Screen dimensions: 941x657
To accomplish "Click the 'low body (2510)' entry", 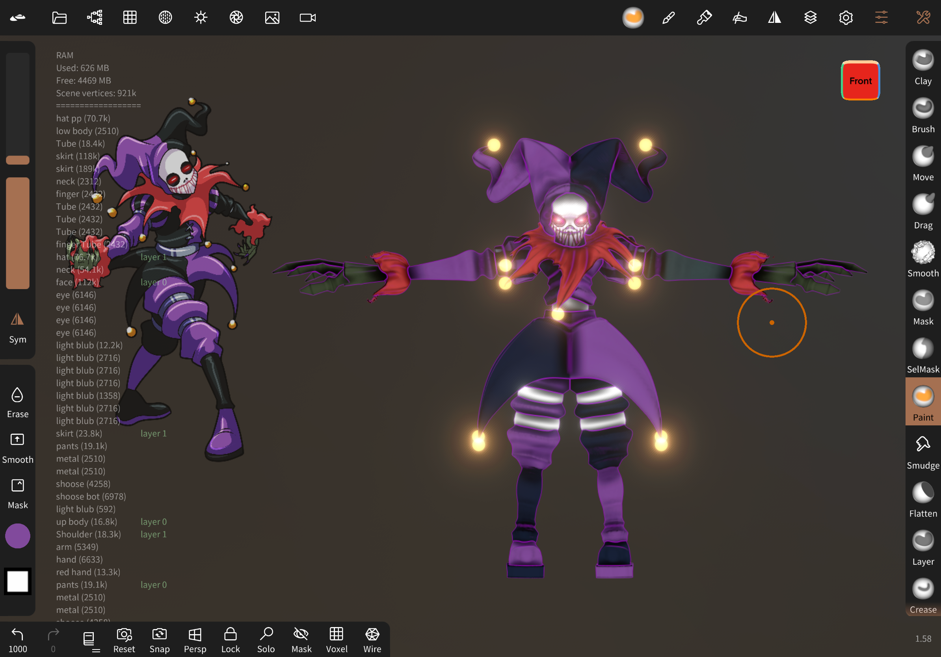I will (87, 131).
